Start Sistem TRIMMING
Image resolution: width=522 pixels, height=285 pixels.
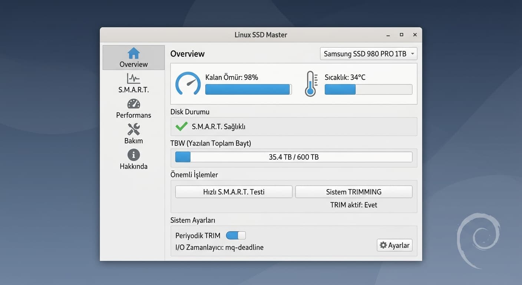point(354,192)
